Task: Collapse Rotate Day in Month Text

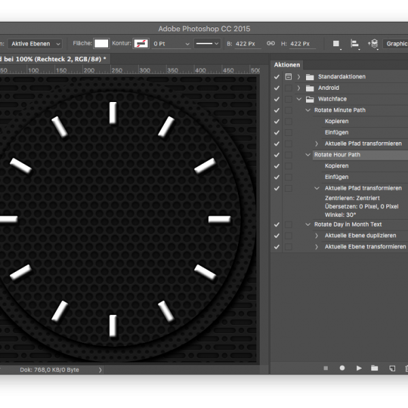Action: (308, 224)
